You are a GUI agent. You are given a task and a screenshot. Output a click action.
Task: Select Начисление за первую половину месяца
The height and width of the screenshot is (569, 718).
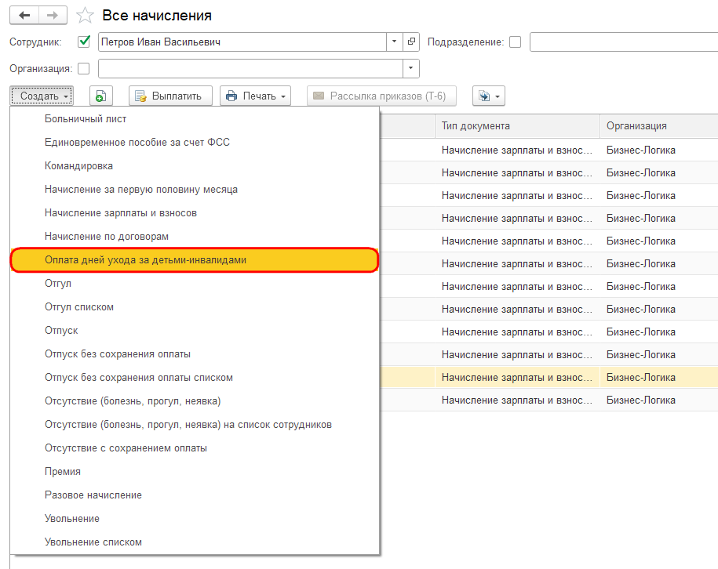point(195,190)
